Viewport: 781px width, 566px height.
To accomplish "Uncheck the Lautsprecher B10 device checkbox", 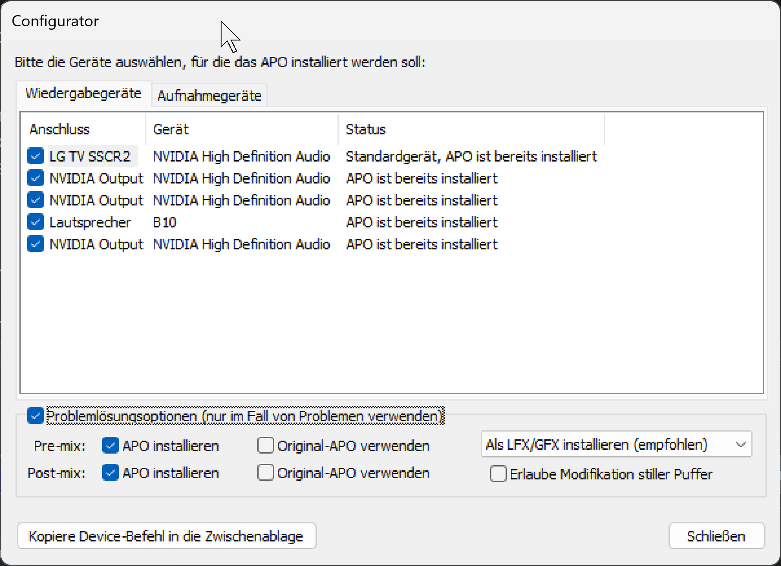I will point(35,222).
